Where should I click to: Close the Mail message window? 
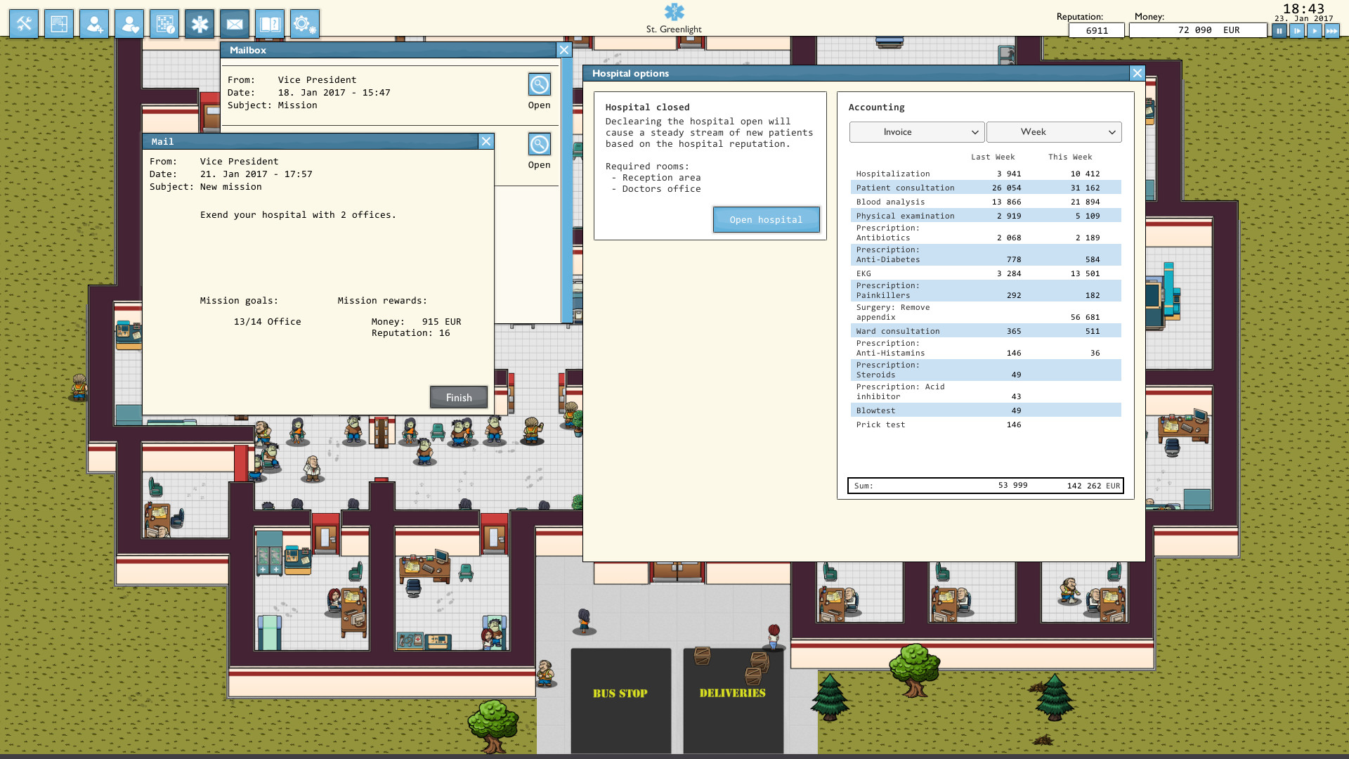(485, 141)
